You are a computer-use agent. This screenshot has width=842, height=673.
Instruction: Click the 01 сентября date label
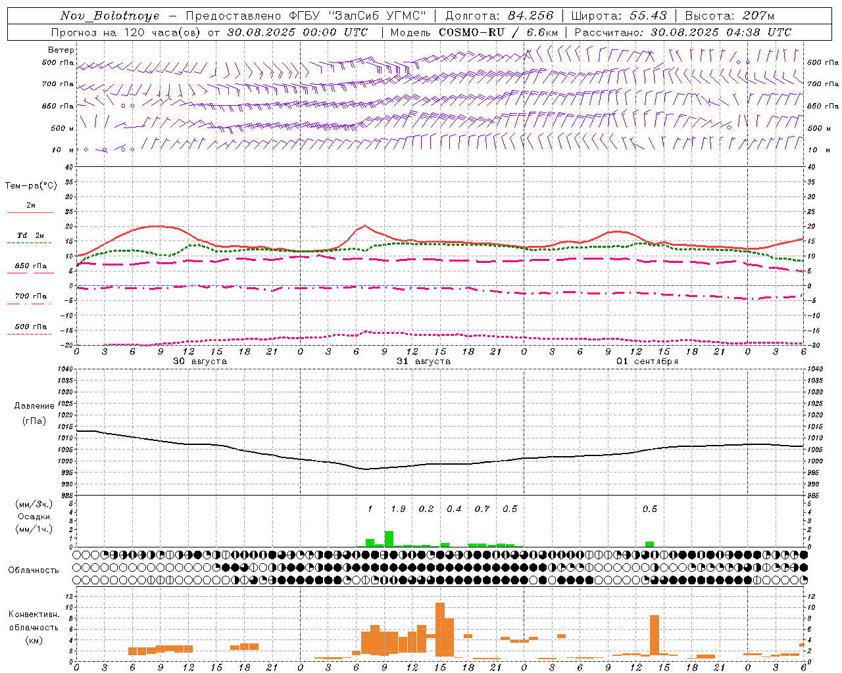coord(647,361)
